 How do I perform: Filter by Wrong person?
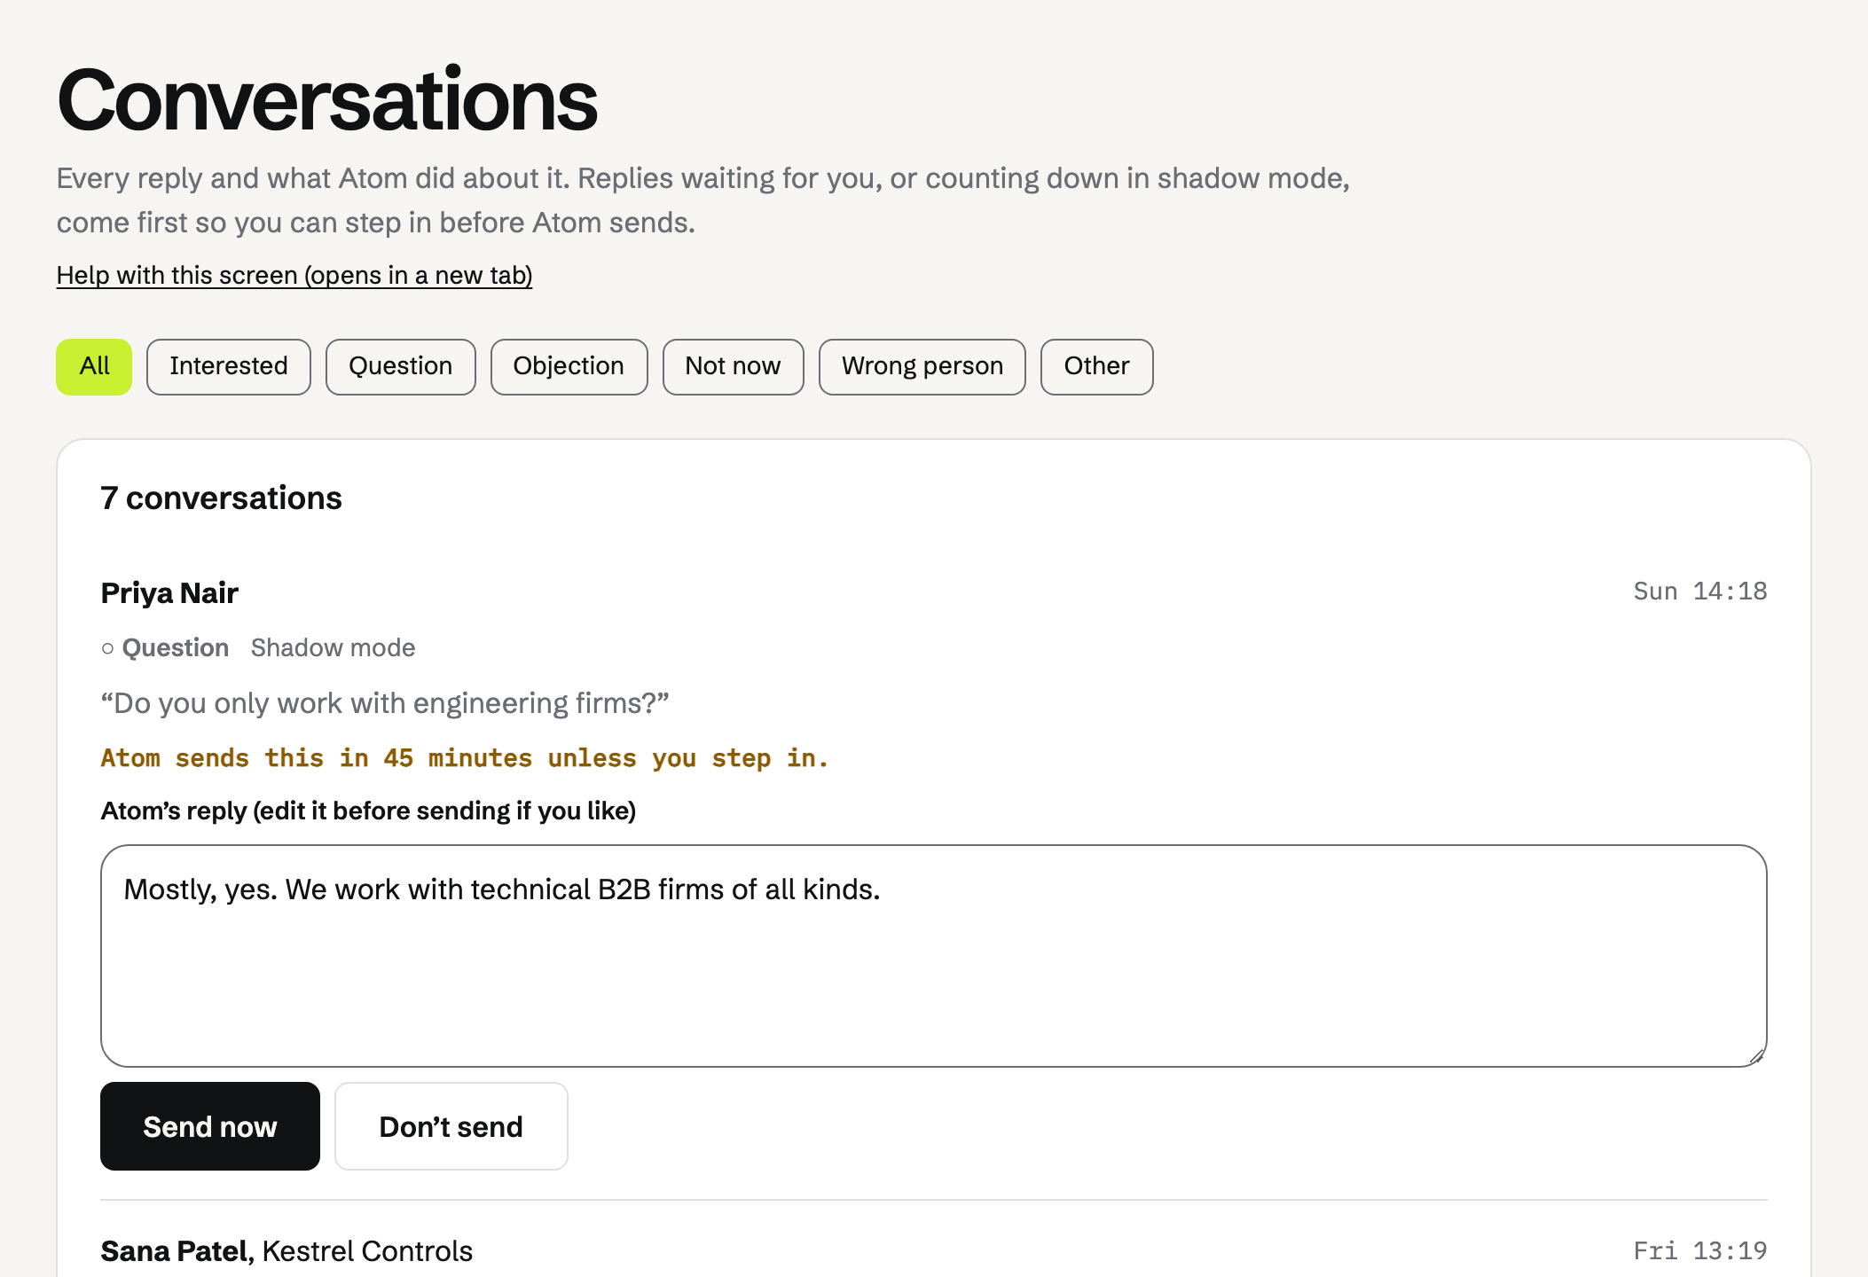coord(922,366)
